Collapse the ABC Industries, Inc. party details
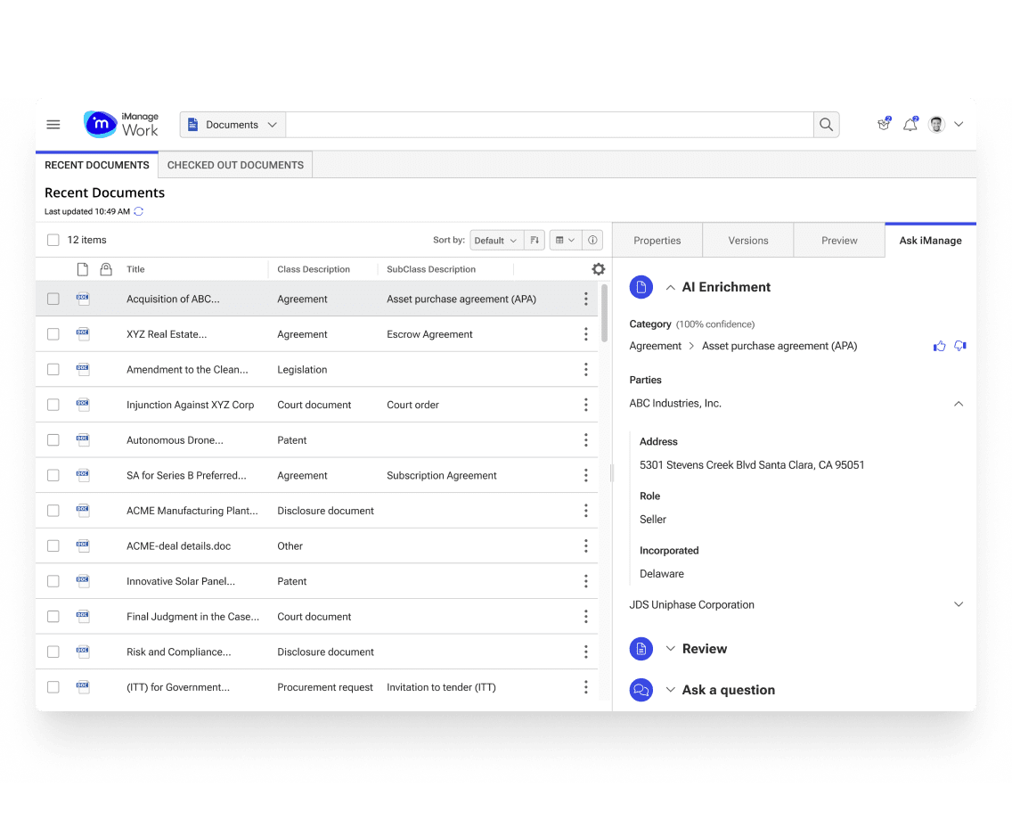The width and height of the screenshot is (1012, 820). pos(959,403)
